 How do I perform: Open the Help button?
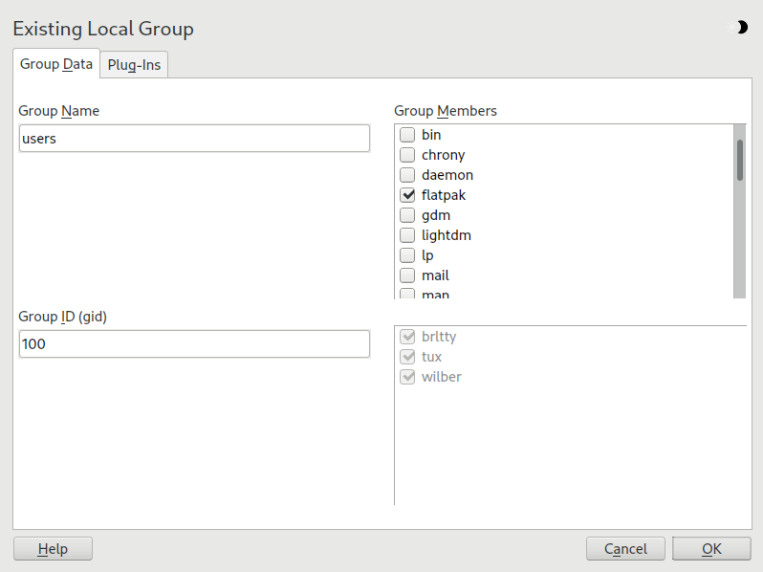(53, 548)
